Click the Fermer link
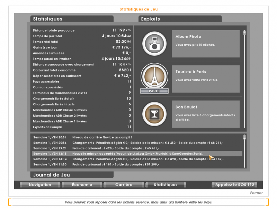 pos(256,193)
